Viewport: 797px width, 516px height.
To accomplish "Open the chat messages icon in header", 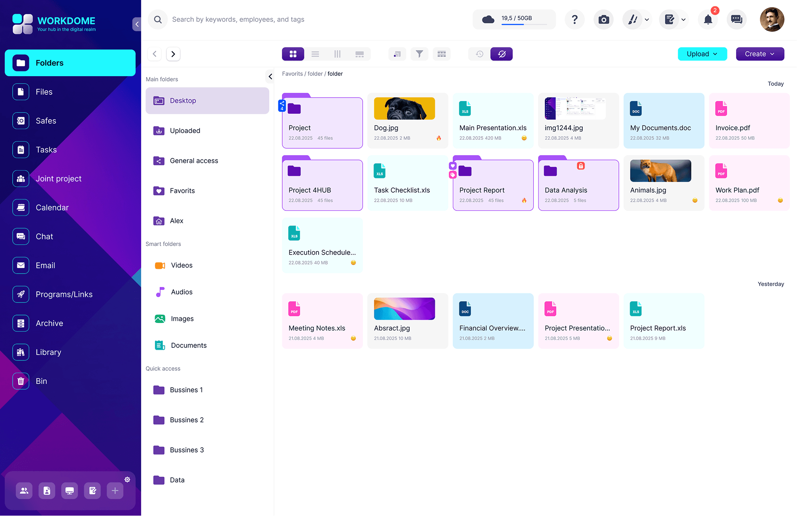I will (736, 19).
